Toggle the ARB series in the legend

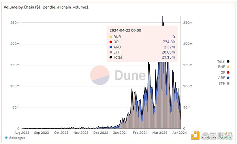pyautogui.click(x=224, y=78)
